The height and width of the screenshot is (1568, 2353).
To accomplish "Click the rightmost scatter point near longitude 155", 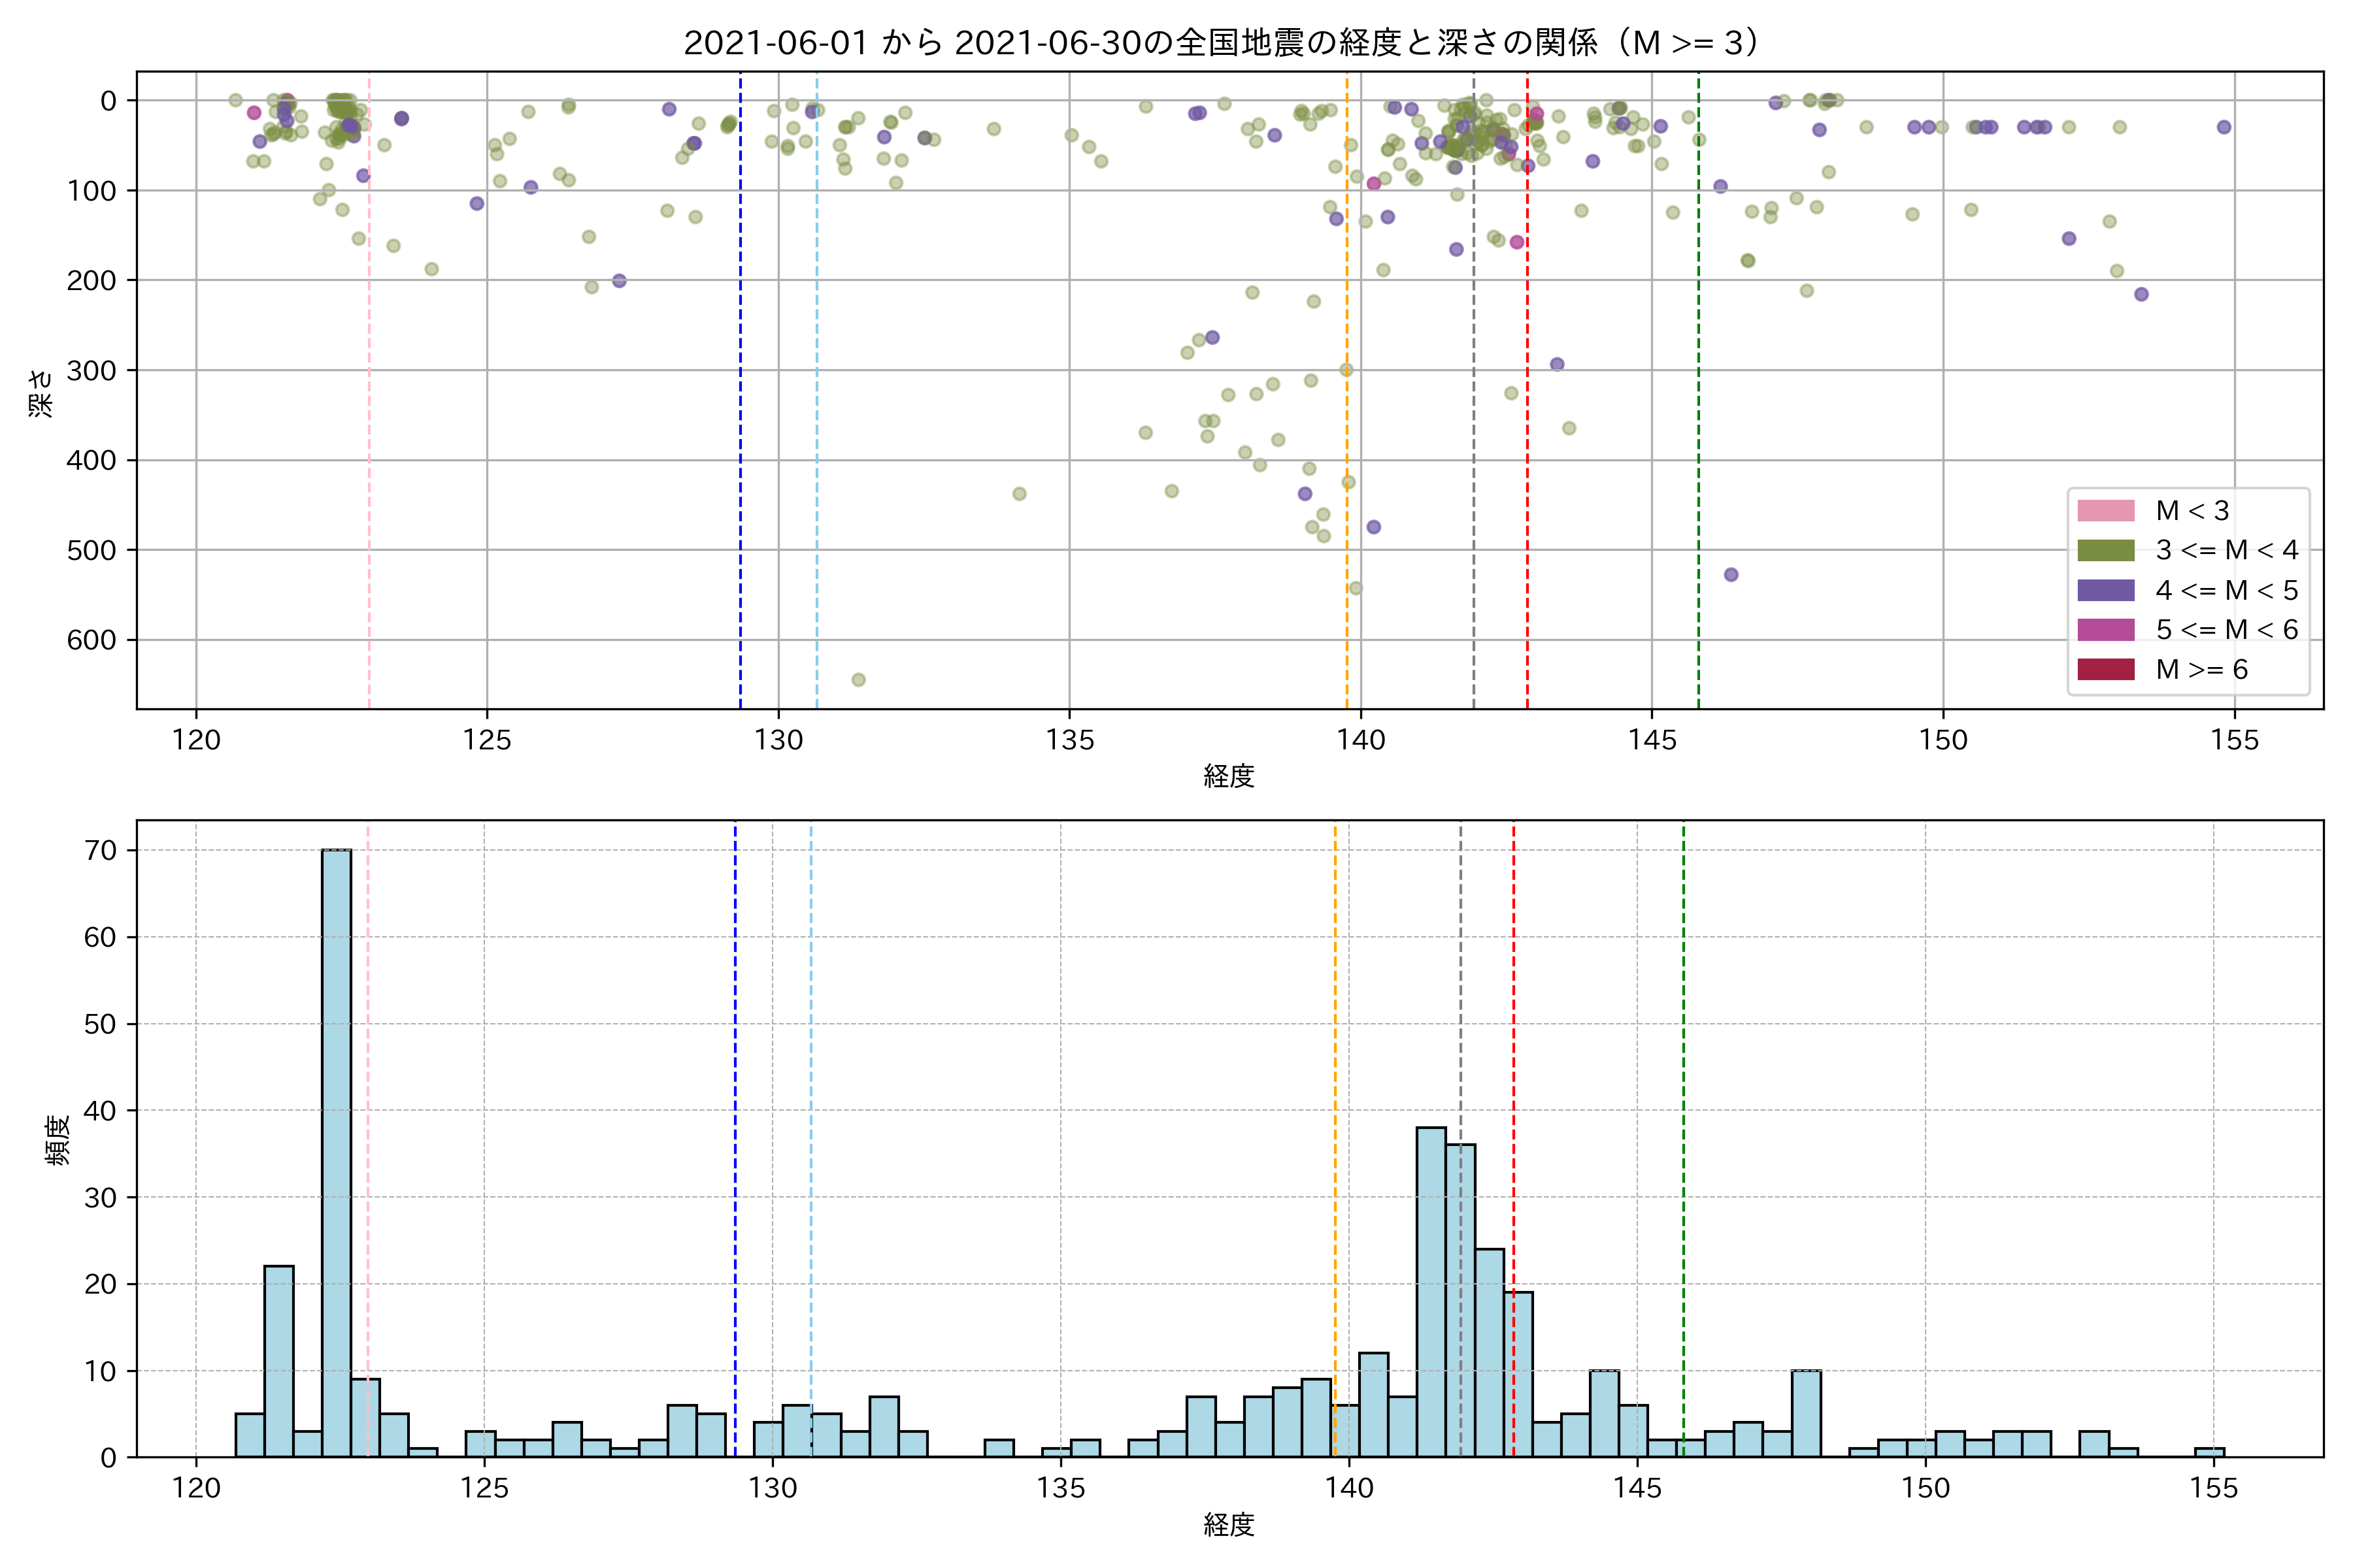I will coord(2223,127).
